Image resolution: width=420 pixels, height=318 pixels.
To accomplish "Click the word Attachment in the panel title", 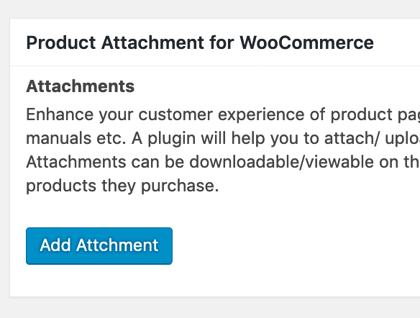I will tap(152, 42).
